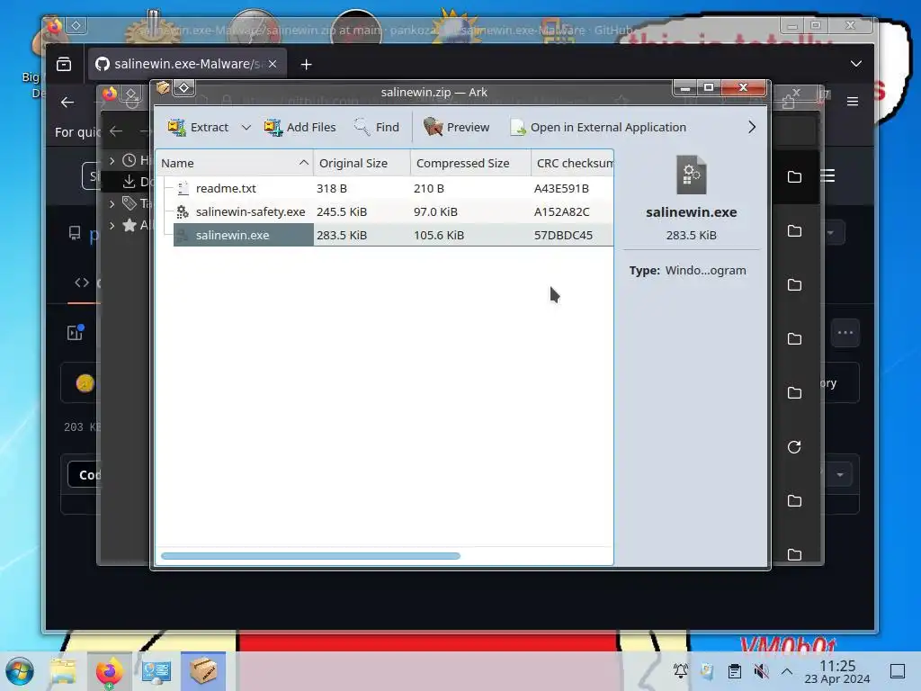Click the topmost folder icon in the right sidebar
The image size is (921, 691).
click(x=795, y=177)
